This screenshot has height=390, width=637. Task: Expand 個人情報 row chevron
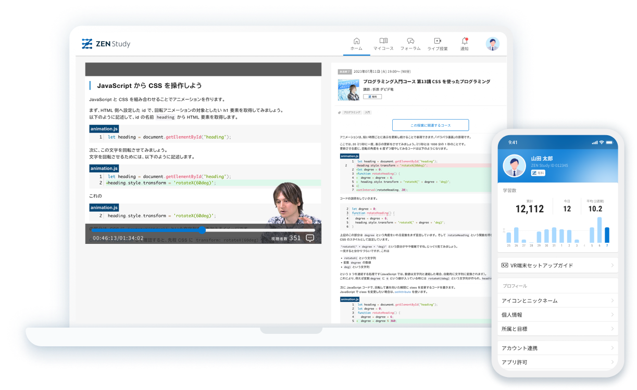[x=612, y=315]
